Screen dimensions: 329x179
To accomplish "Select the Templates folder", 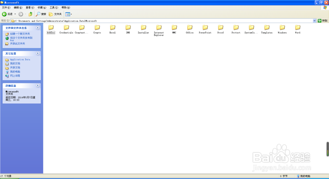I will tap(267, 30).
